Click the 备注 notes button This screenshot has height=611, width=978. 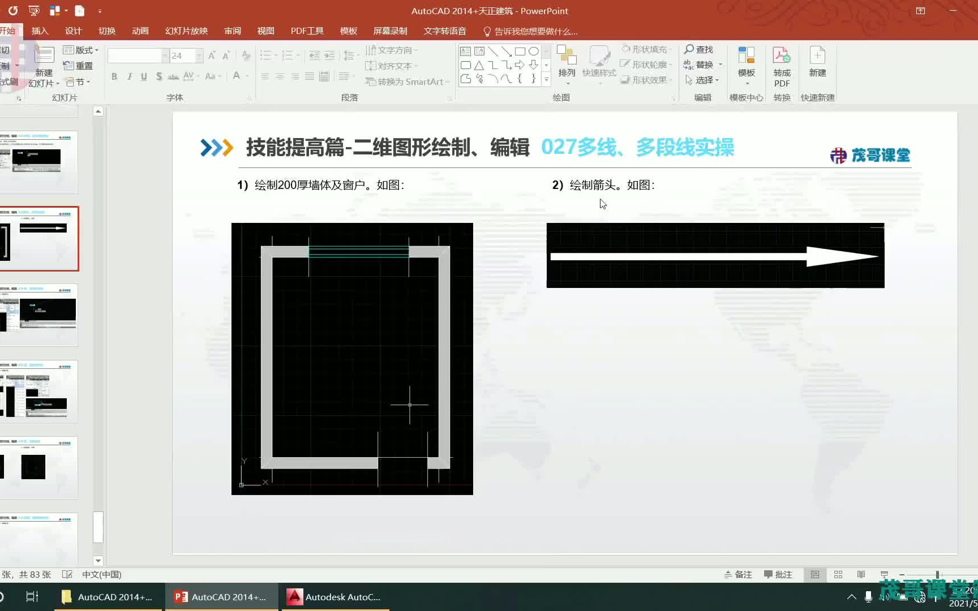737,574
